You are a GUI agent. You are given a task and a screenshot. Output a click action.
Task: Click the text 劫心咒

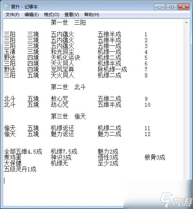59,104
